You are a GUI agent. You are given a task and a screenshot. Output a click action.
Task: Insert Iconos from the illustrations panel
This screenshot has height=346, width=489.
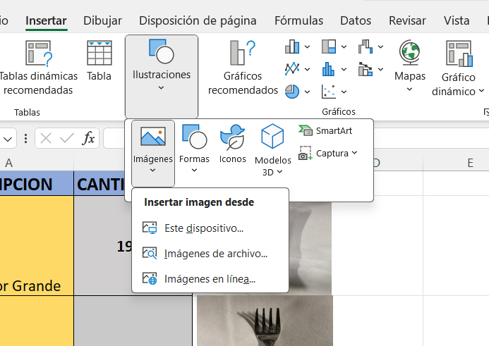pyautogui.click(x=232, y=144)
